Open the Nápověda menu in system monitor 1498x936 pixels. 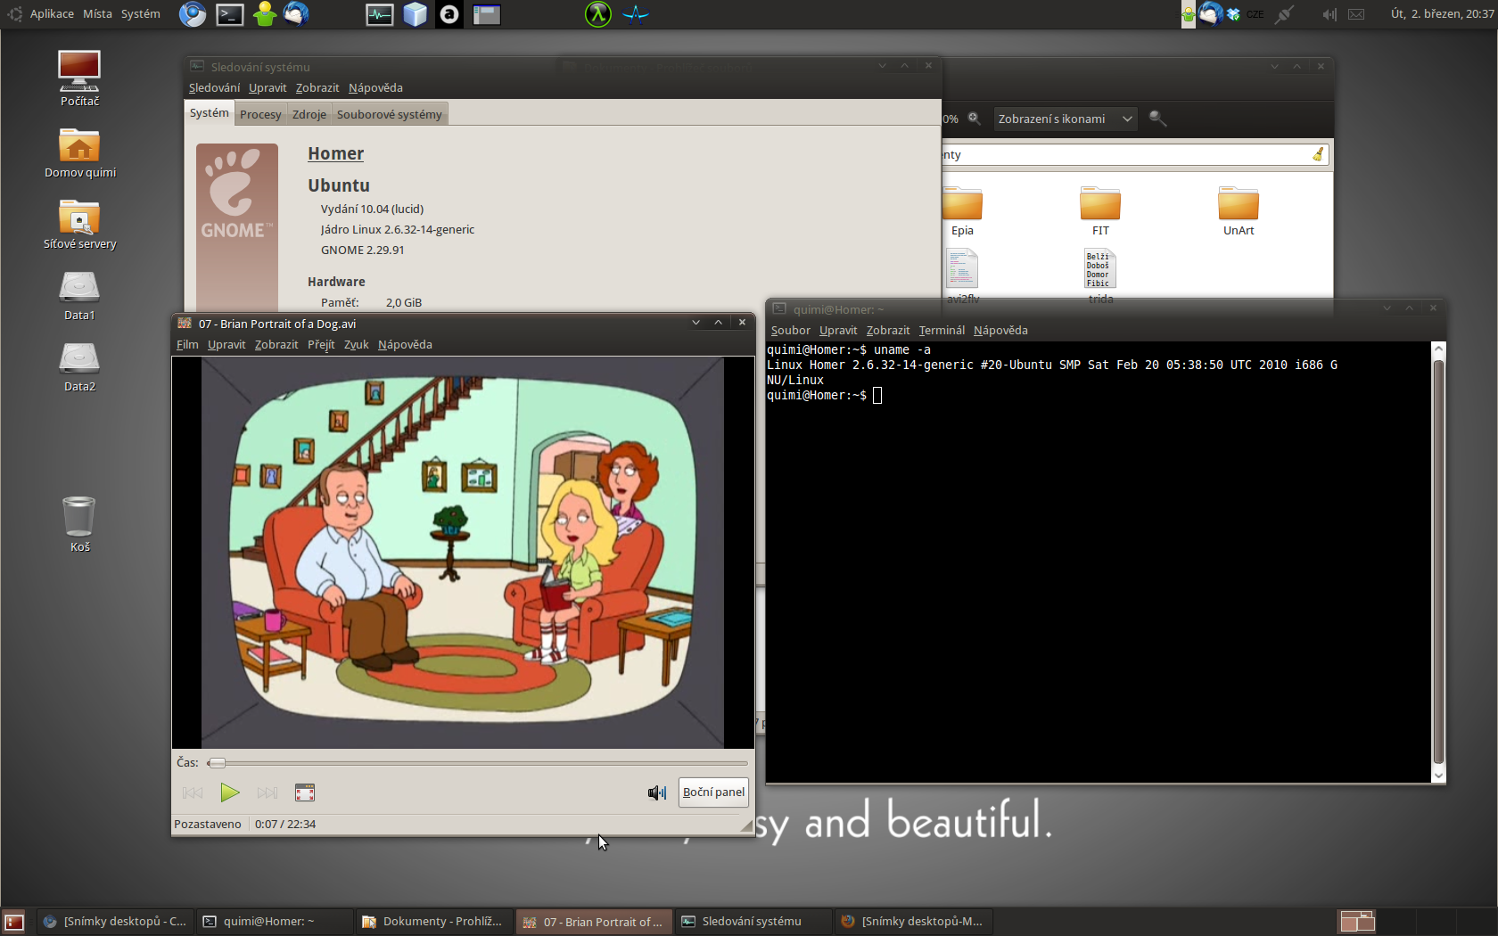pos(375,88)
